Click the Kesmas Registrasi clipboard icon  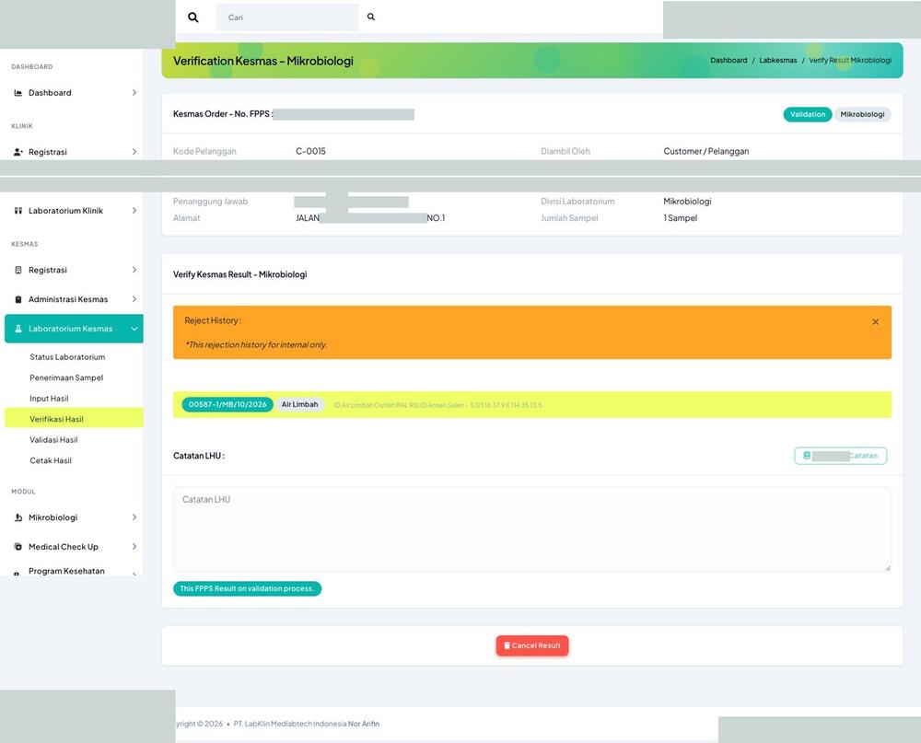click(18, 270)
